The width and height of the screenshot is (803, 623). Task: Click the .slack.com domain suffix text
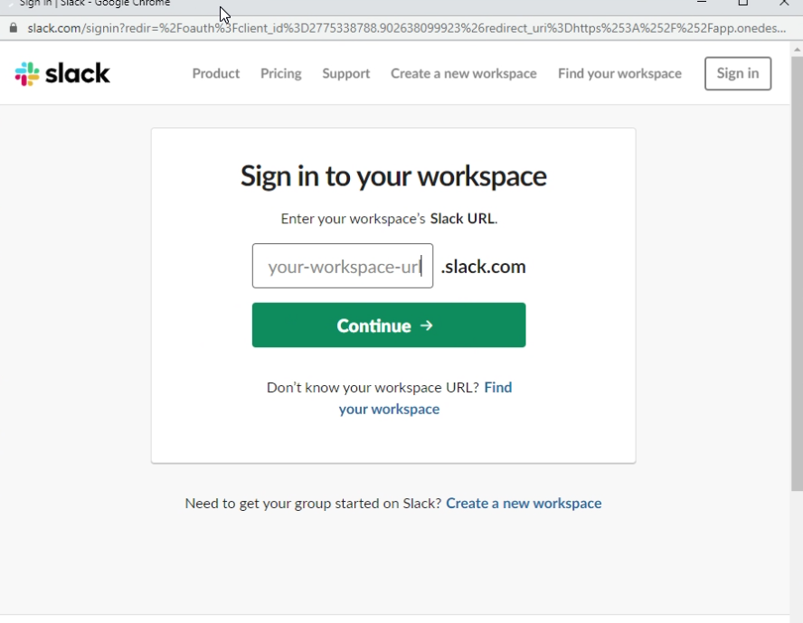[483, 267]
